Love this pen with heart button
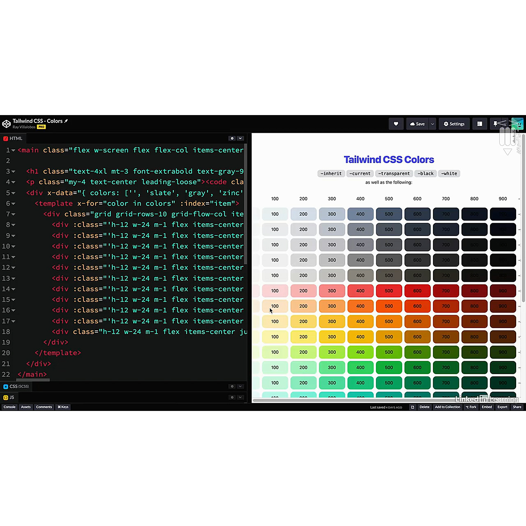The height and width of the screenshot is (526, 526). (x=396, y=124)
